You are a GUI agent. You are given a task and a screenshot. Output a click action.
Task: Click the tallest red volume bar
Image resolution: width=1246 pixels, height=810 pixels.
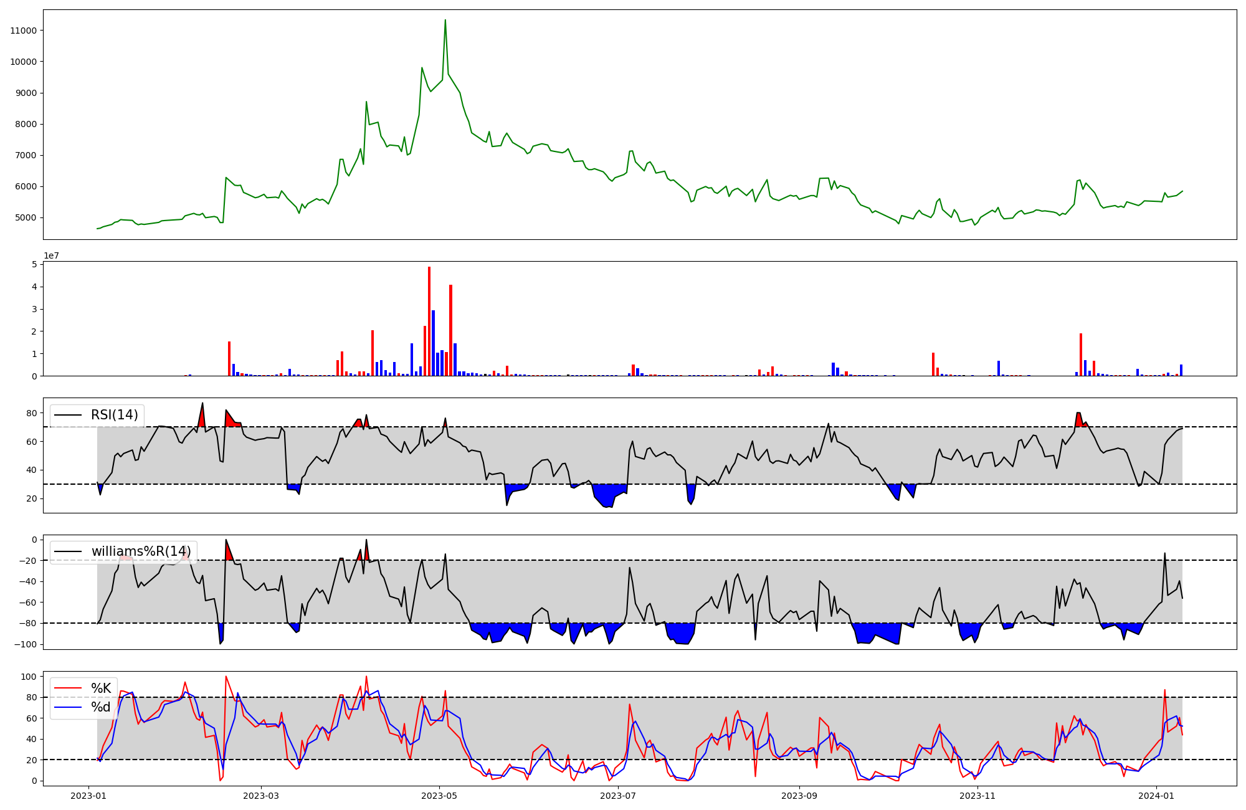(429, 321)
